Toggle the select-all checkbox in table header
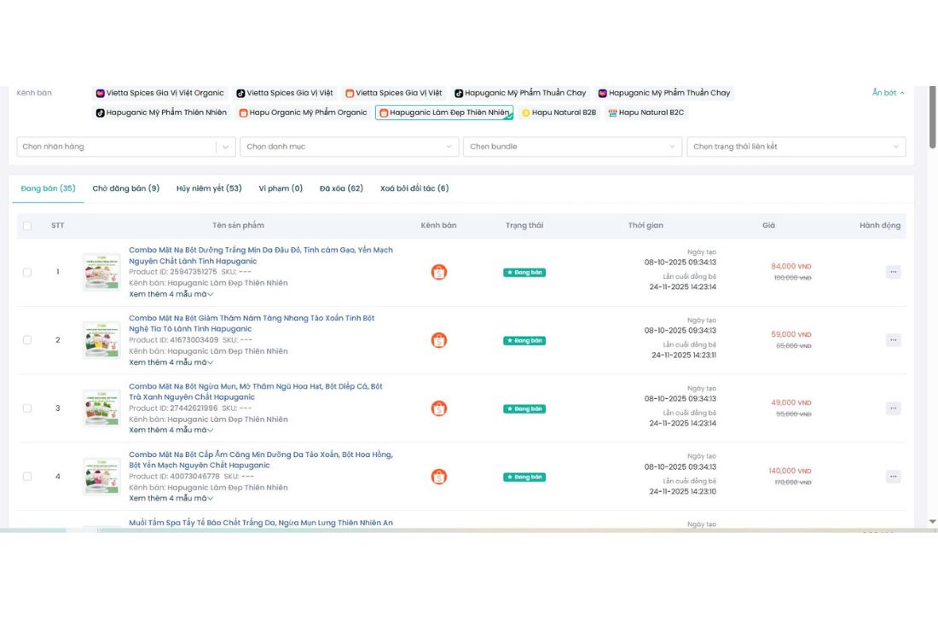Image resolution: width=938 pixels, height=619 pixels. (27, 225)
